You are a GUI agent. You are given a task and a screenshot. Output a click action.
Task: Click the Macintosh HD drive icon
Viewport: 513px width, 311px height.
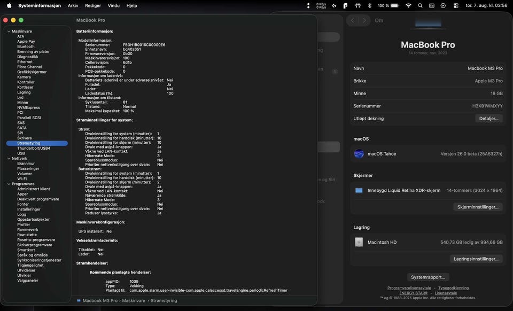(x=359, y=242)
